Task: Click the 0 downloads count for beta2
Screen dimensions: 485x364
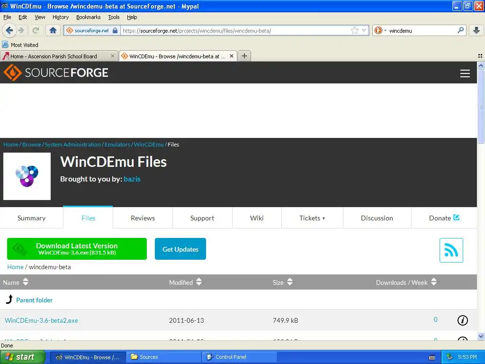Action: coord(436,320)
